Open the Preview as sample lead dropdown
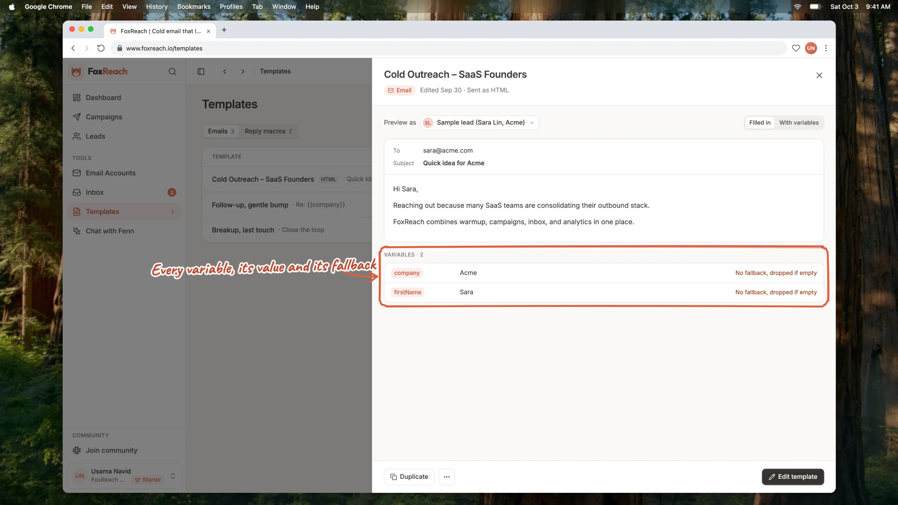 pos(479,123)
